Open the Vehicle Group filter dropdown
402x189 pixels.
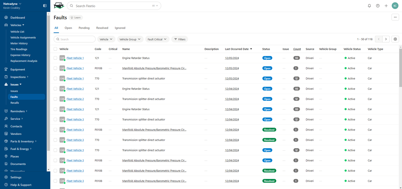(x=130, y=39)
